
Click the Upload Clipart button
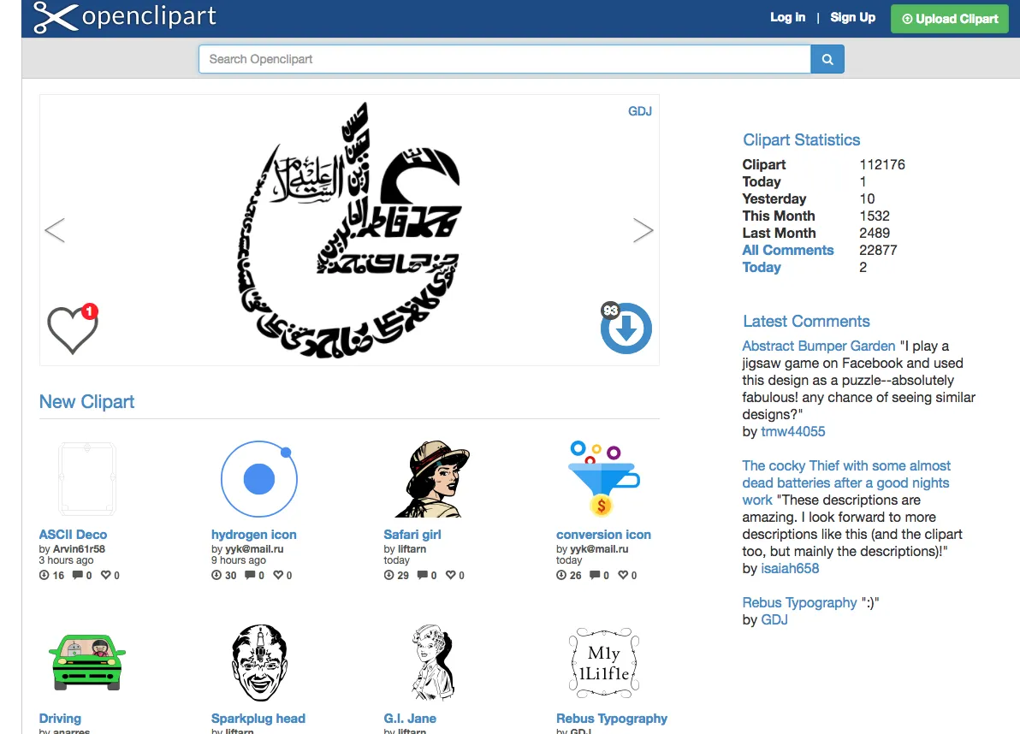coord(950,19)
